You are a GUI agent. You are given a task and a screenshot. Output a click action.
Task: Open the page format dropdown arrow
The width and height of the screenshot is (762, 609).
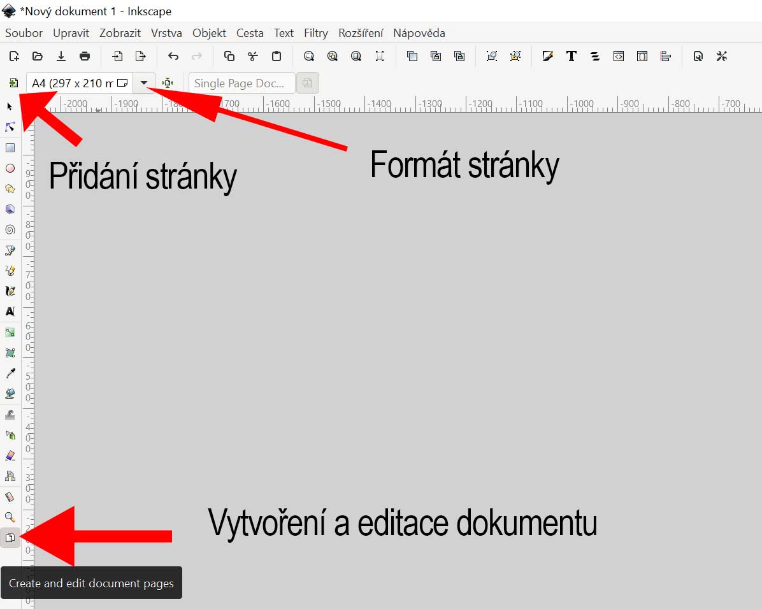point(144,83)
